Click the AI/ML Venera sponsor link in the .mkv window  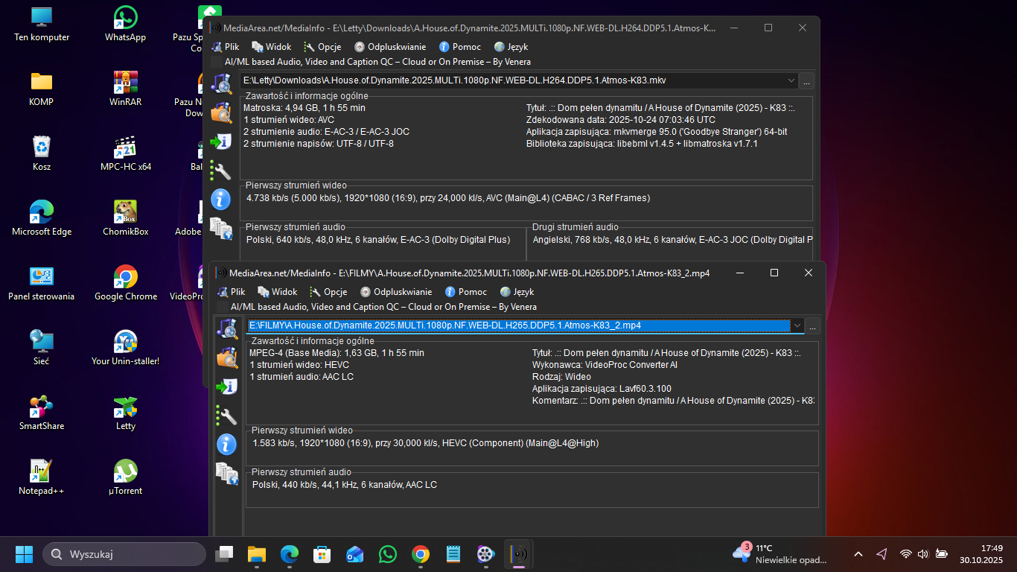pyautogui.click(x=377, y=62)
